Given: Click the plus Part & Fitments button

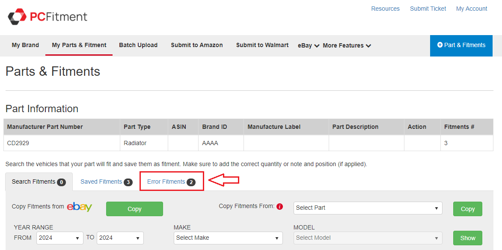Looking at the screenshot, I should point(461,45).
